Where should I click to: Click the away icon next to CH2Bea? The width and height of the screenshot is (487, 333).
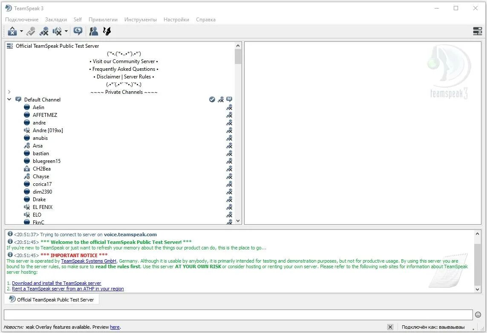pyautogui.click(x=27, y=168)
